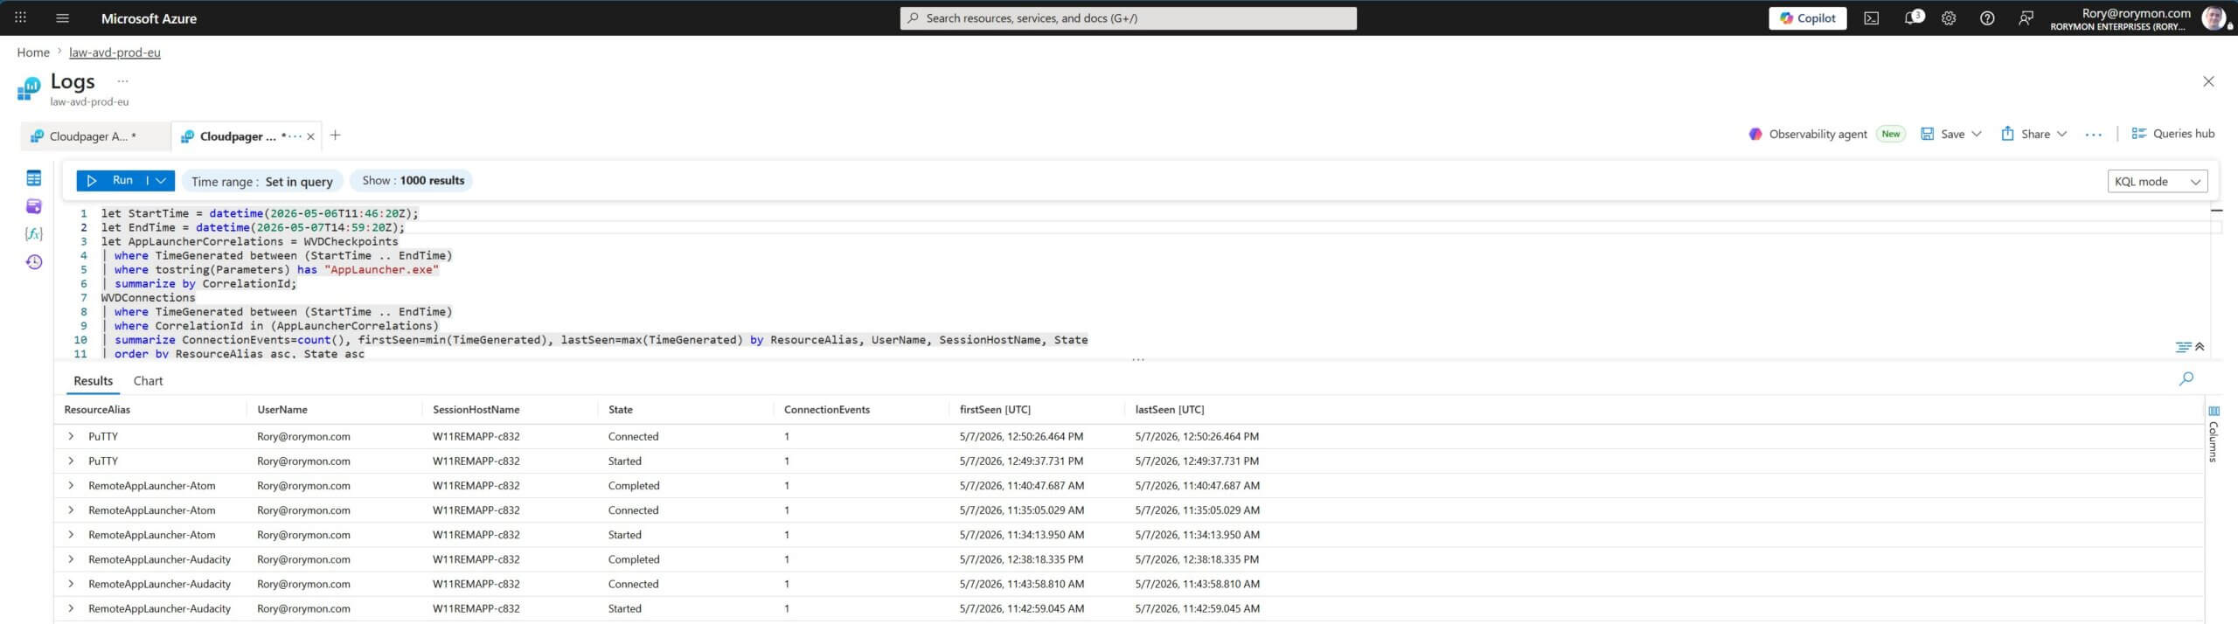Click the Copilot button

pyautogui.click(x=1807, y=17)
